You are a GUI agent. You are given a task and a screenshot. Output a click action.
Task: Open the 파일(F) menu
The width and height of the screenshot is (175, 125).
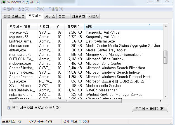coord(9,9)
